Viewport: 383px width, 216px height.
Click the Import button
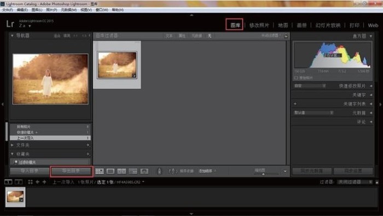(x=30, y=171)
